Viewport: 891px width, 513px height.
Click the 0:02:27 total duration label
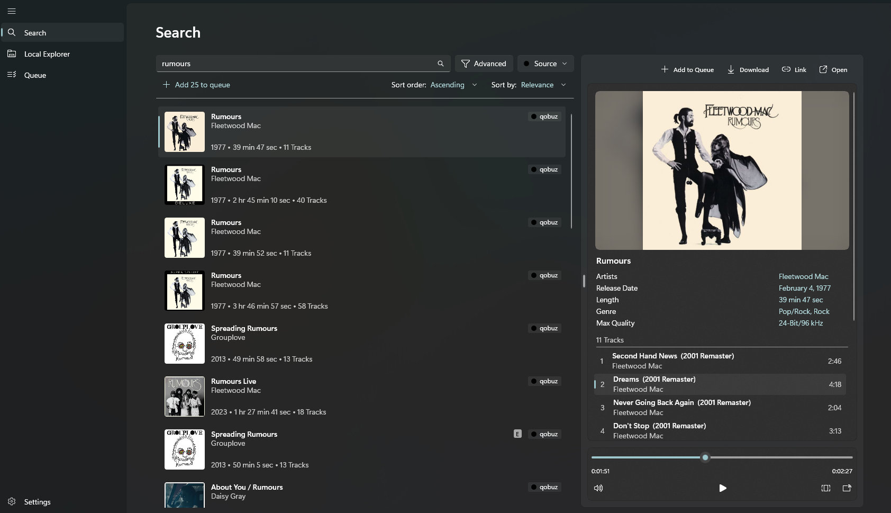point(842,471)
